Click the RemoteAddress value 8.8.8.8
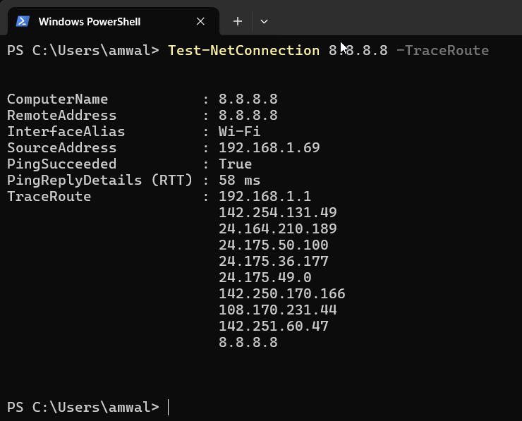 pyautogui.click(x=248, y=115)
